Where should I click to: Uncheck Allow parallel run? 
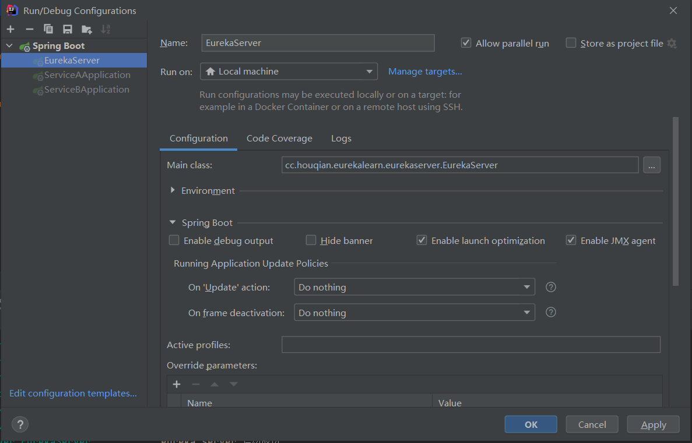(466, 43)
